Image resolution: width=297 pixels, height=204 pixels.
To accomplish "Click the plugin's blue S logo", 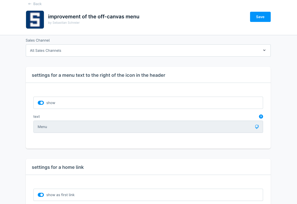I will click(35, 20).
